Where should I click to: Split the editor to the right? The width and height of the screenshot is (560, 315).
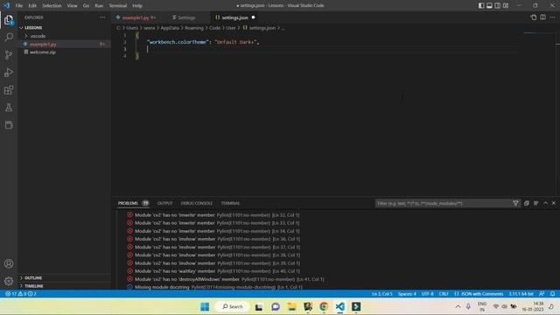coord(542,17)
